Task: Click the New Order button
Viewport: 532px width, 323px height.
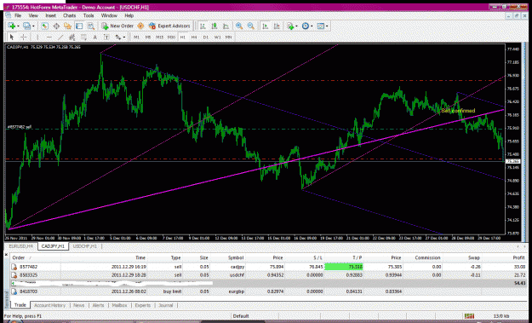Action: [x=117, y=26]
